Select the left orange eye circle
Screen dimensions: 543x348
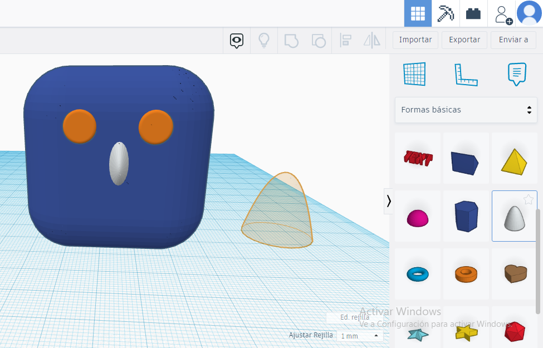tap(80, 126)
